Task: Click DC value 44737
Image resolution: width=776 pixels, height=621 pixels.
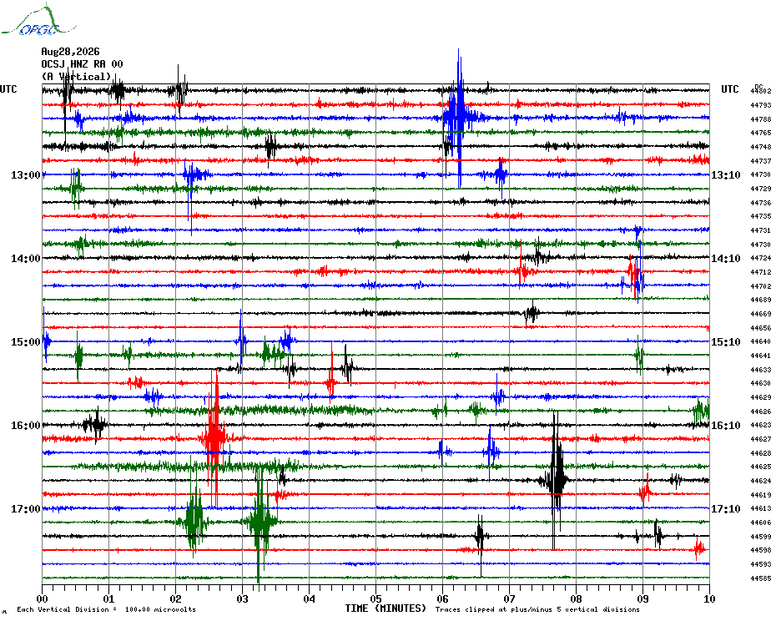Action: (761, 161)
